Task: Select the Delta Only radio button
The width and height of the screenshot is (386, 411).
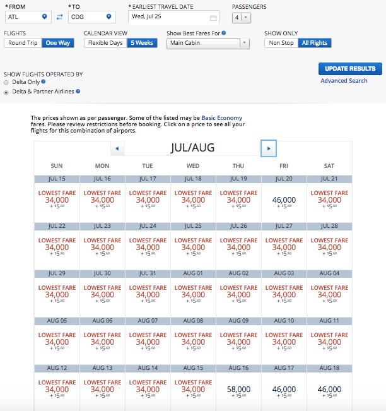Action: tap(6, 83)
